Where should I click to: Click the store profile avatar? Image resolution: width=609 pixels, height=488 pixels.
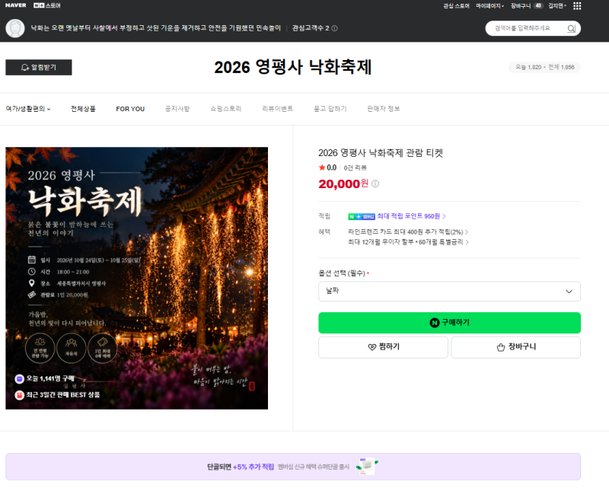tap(15, 28)
